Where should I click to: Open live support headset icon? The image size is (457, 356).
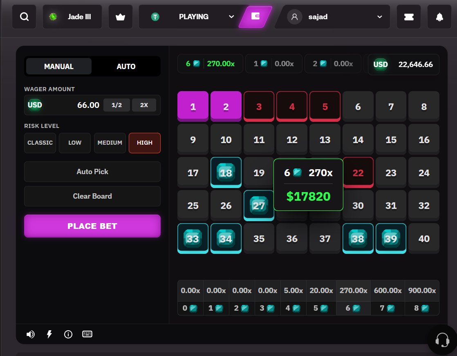coord(442,340)
